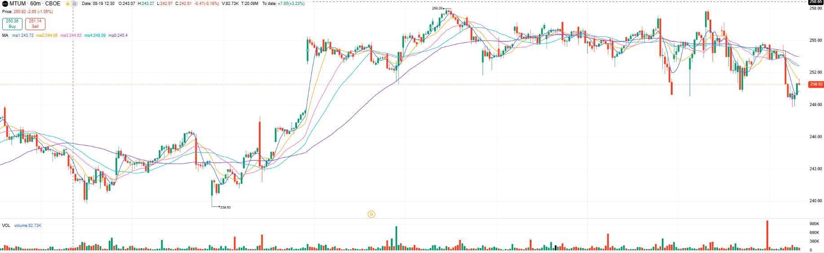
Task: Select the ma4:245.09 teal legend
Action: point(95,36)
